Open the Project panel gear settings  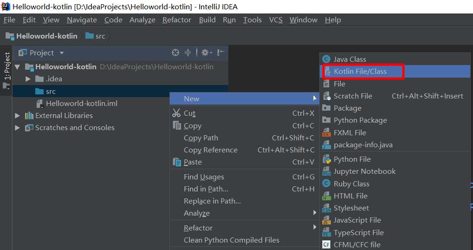[207, 53]
